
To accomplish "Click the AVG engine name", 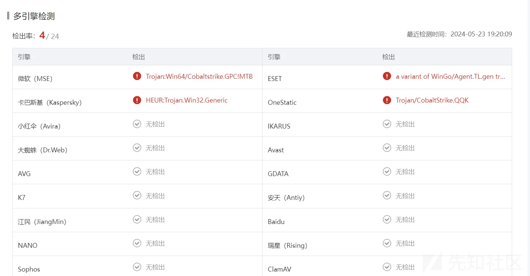I will pos(24,174).
